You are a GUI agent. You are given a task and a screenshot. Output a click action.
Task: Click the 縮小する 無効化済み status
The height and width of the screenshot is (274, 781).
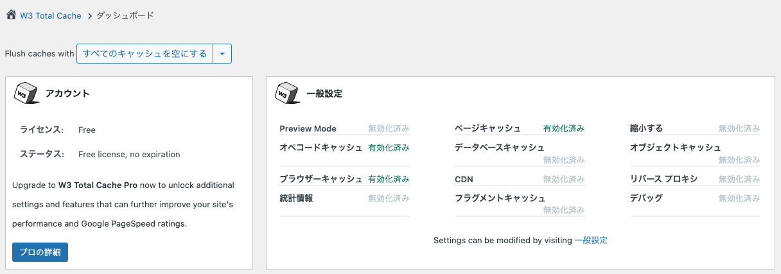(x=739, y=128)
